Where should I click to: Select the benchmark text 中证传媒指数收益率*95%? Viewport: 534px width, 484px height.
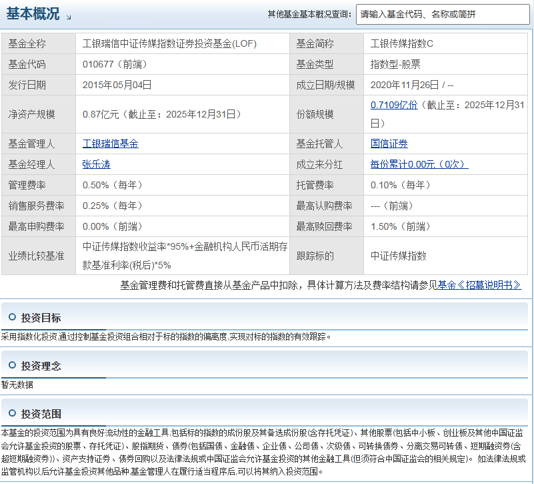pyautogui.click(x=135, y=246)
